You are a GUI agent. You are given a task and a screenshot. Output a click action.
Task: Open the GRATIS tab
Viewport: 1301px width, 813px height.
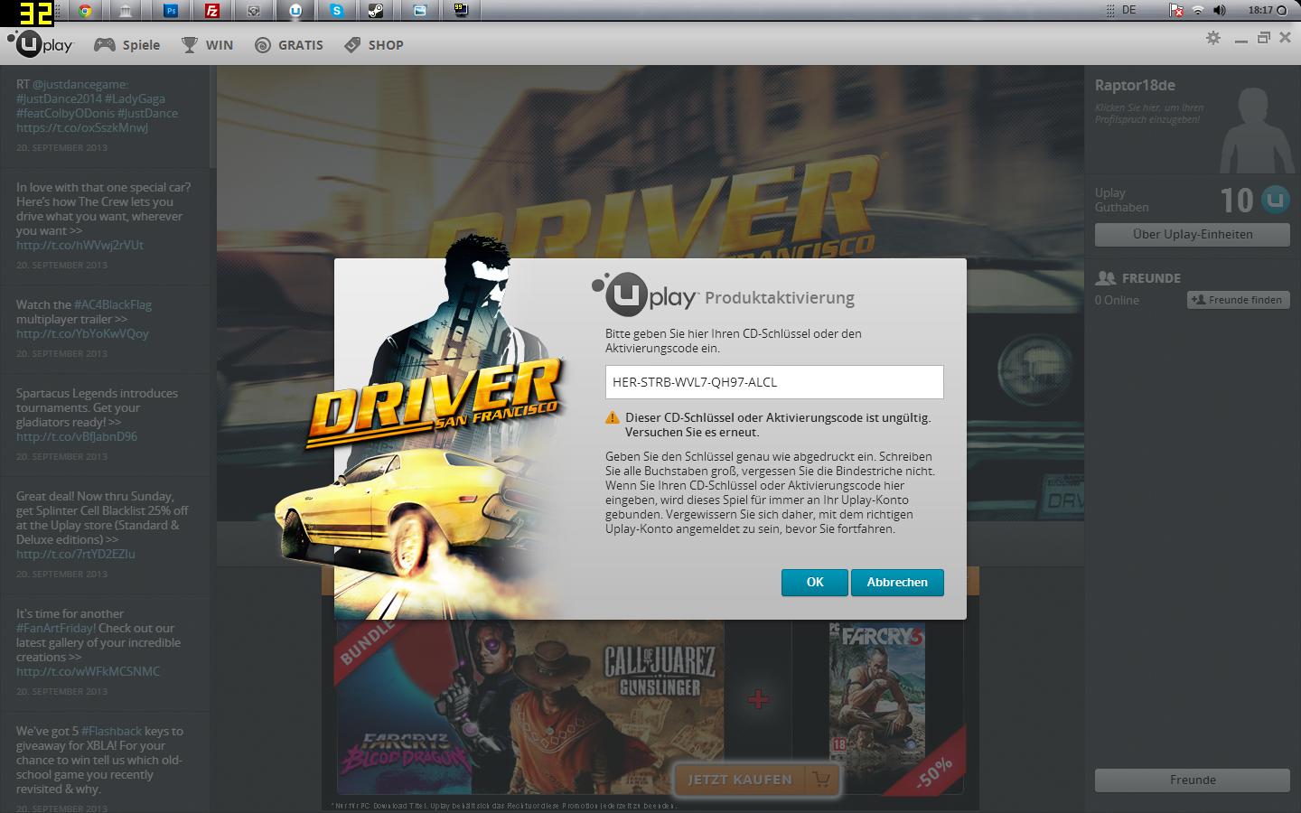tap(288, 44)
